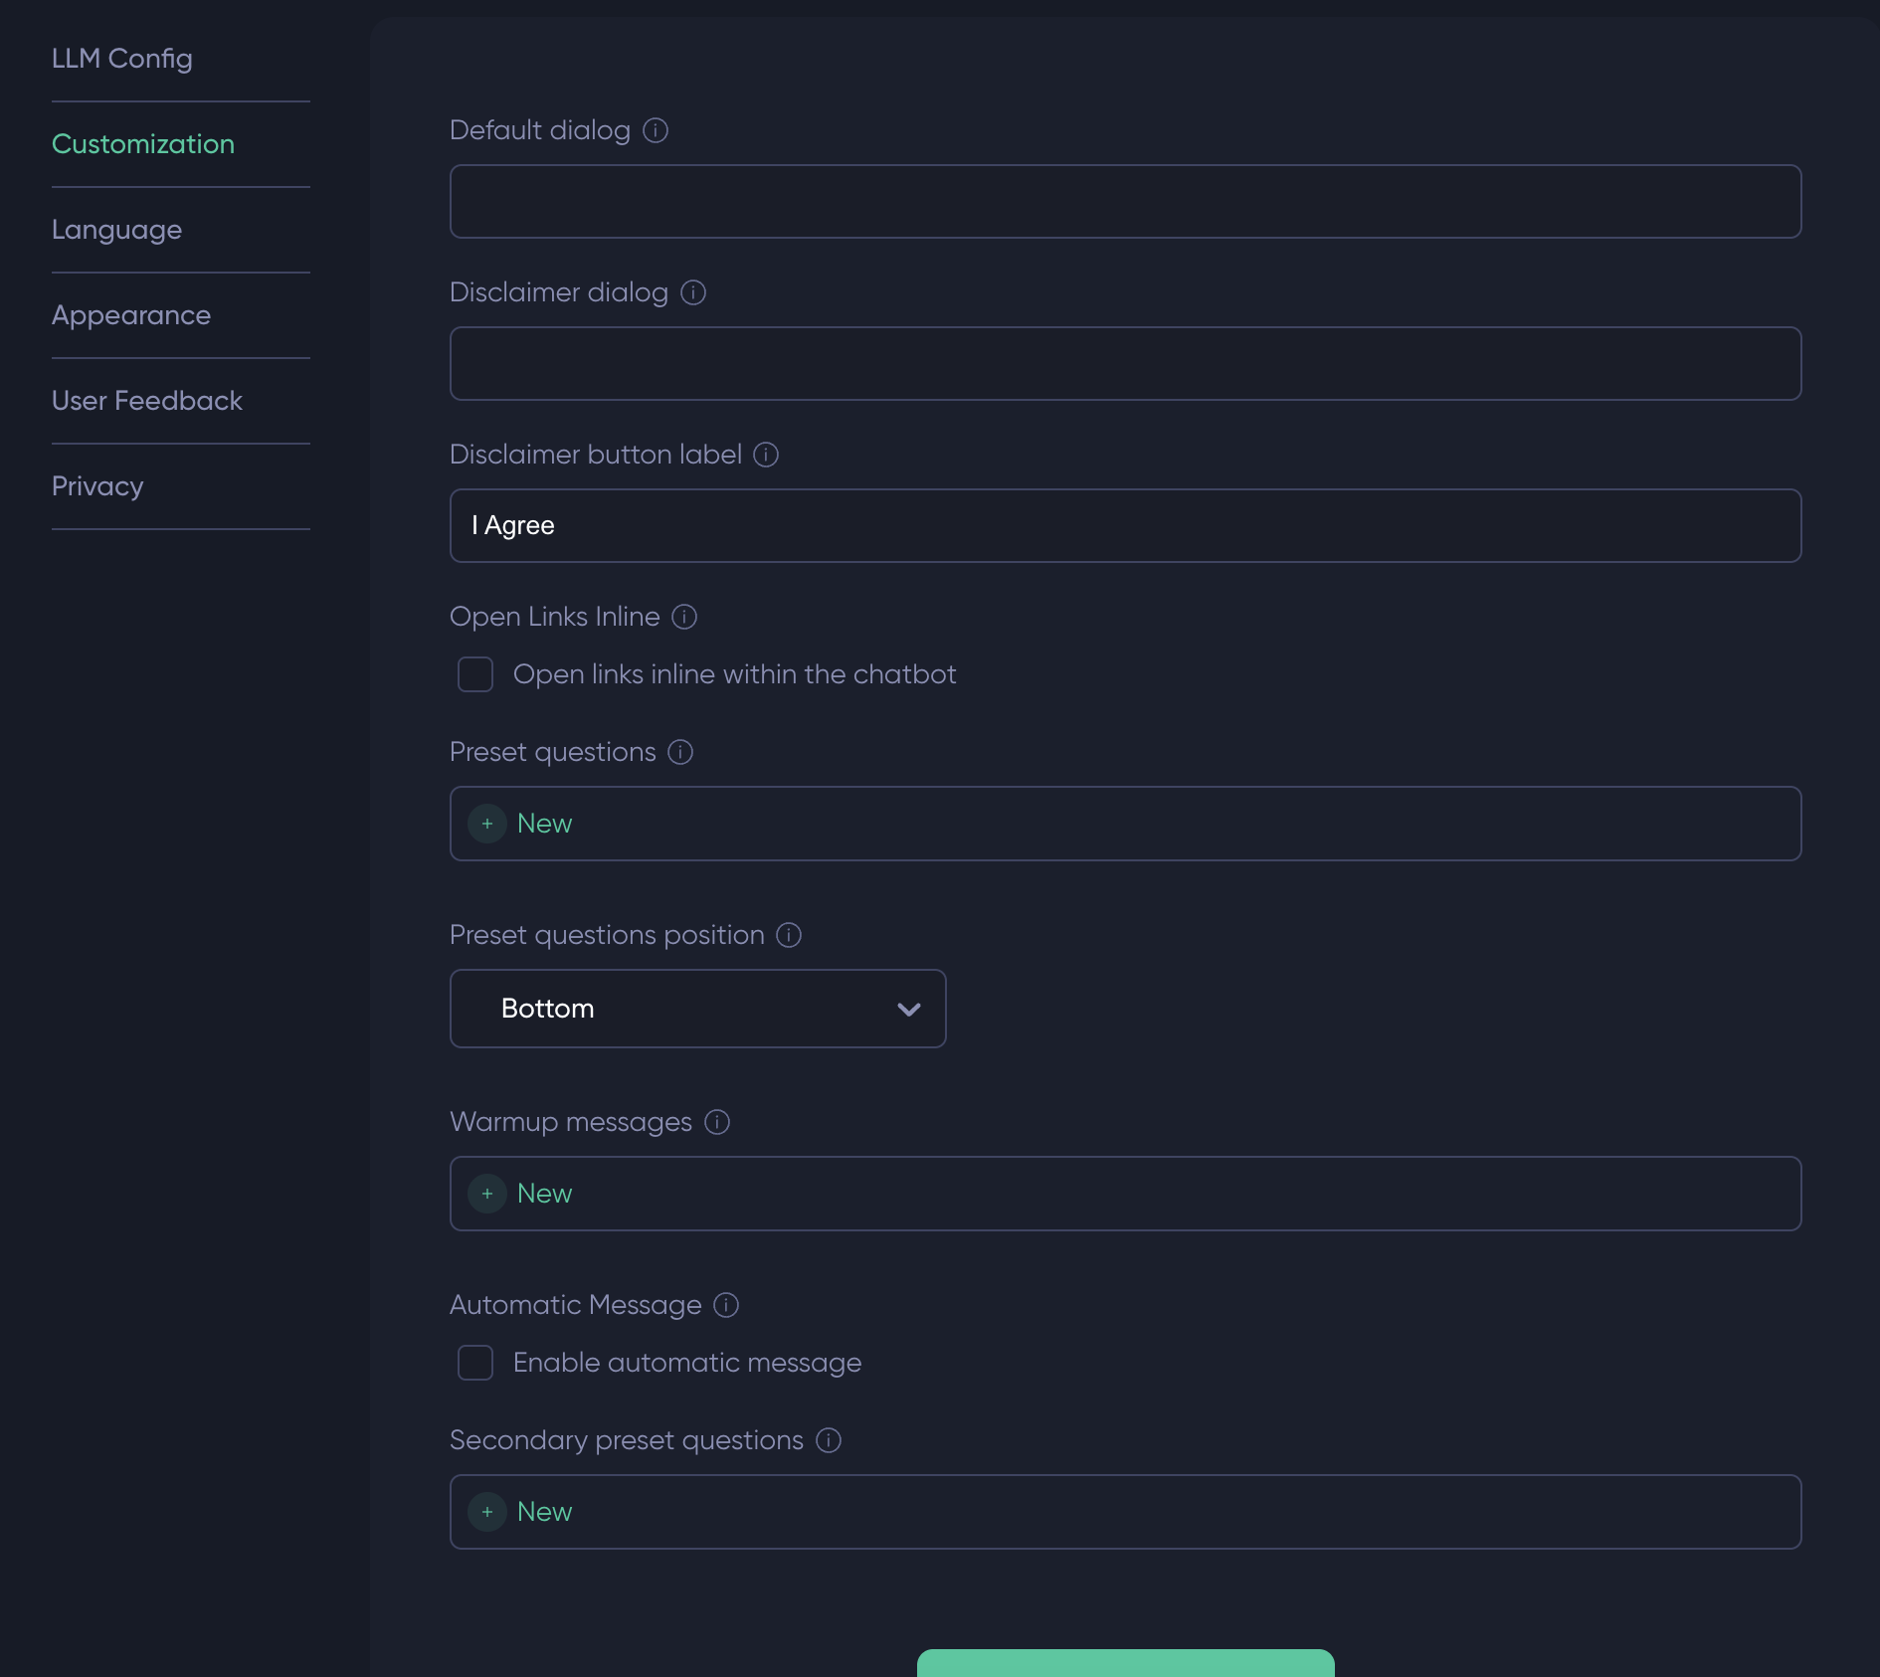The height and width of the screenshot is (1677, 1880).
Task: Add a New preset question
Action: coord(544,824)
